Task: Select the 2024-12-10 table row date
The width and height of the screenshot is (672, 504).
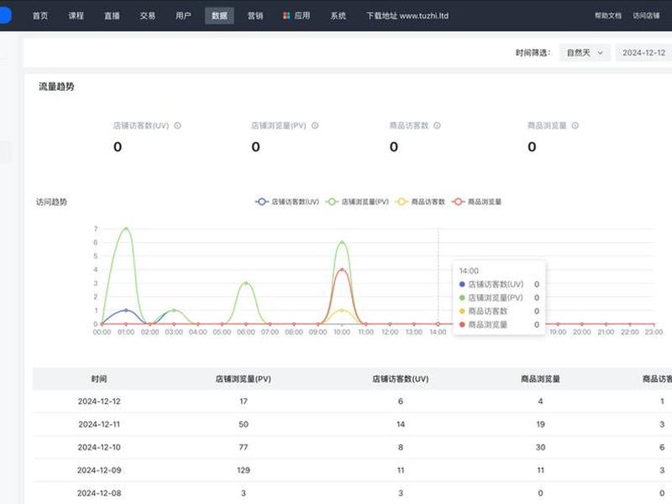Action: tap(99, 448)
